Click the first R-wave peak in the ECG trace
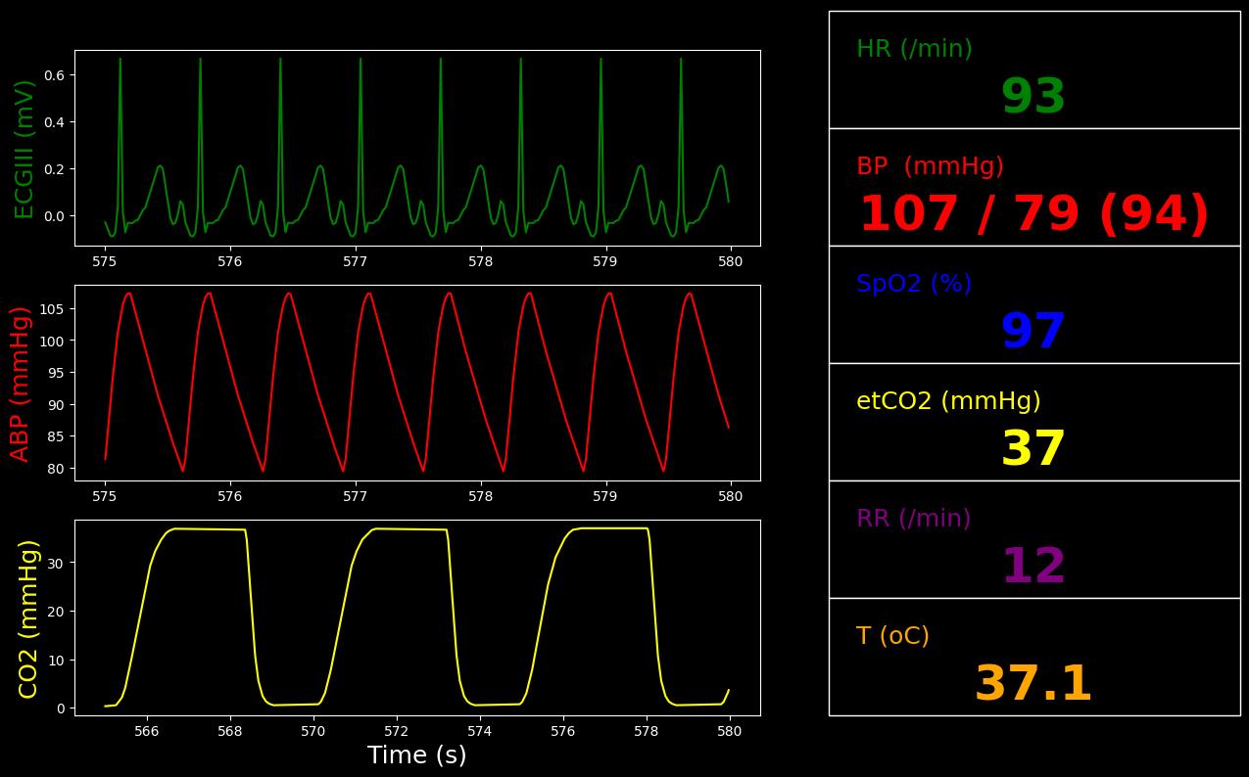1249x777 pixels. point(120,60)
